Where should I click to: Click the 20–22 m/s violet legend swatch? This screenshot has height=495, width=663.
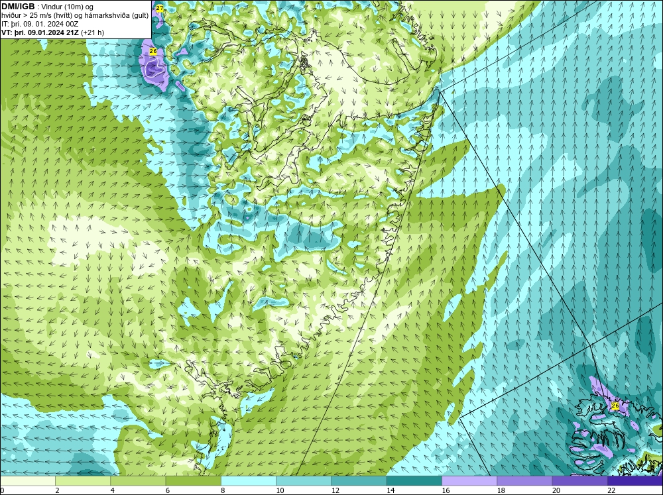tap(579, 481)
